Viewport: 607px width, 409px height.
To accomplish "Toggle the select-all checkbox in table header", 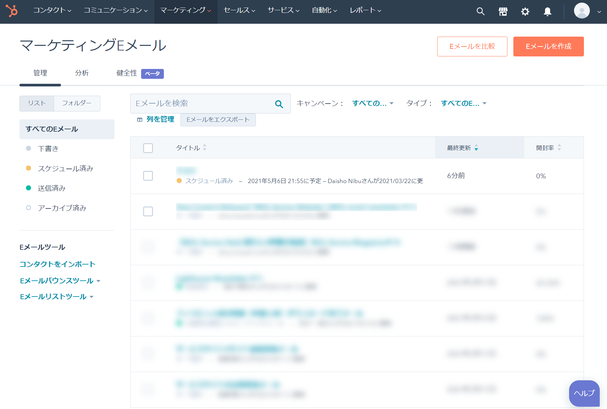I will point(148,148).
